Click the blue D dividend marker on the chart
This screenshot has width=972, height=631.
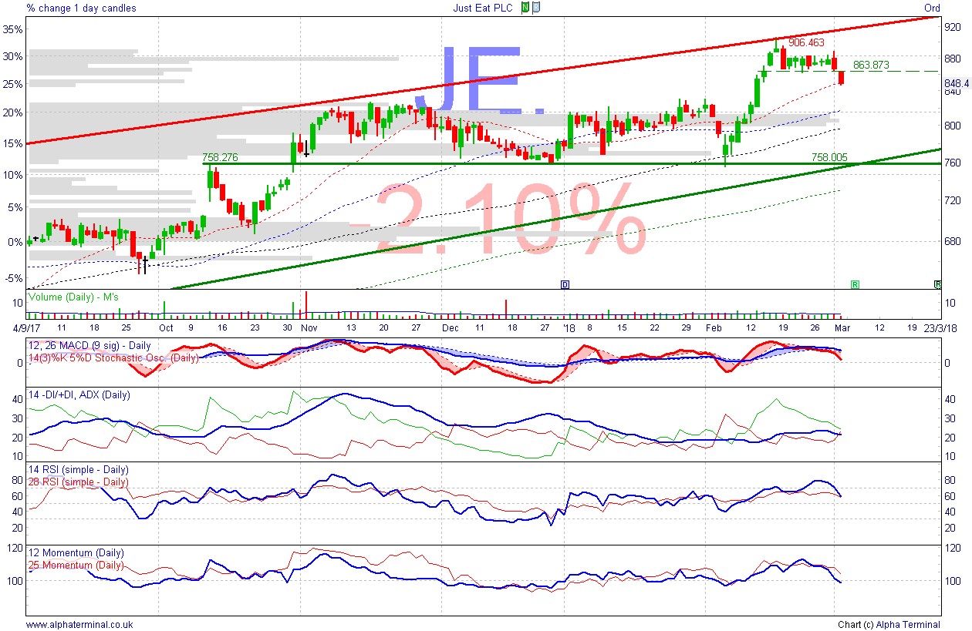[565, 284]
